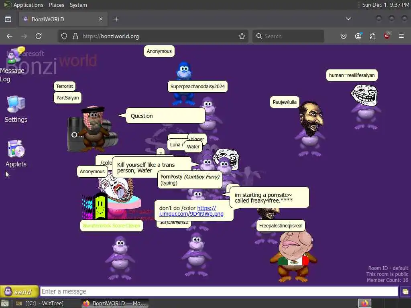Select the BonziWORLD browser tab
The width and height of the screenshot is (411, 308).
pos(63,19)
